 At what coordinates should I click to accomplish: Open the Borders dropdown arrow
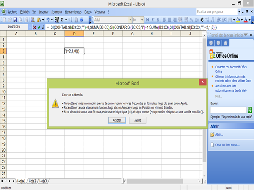pyautogui.click(x=234, y=20)
